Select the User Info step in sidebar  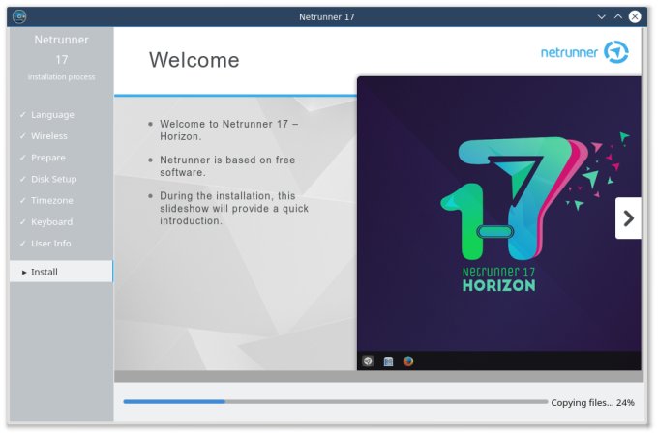coord(50,243)
